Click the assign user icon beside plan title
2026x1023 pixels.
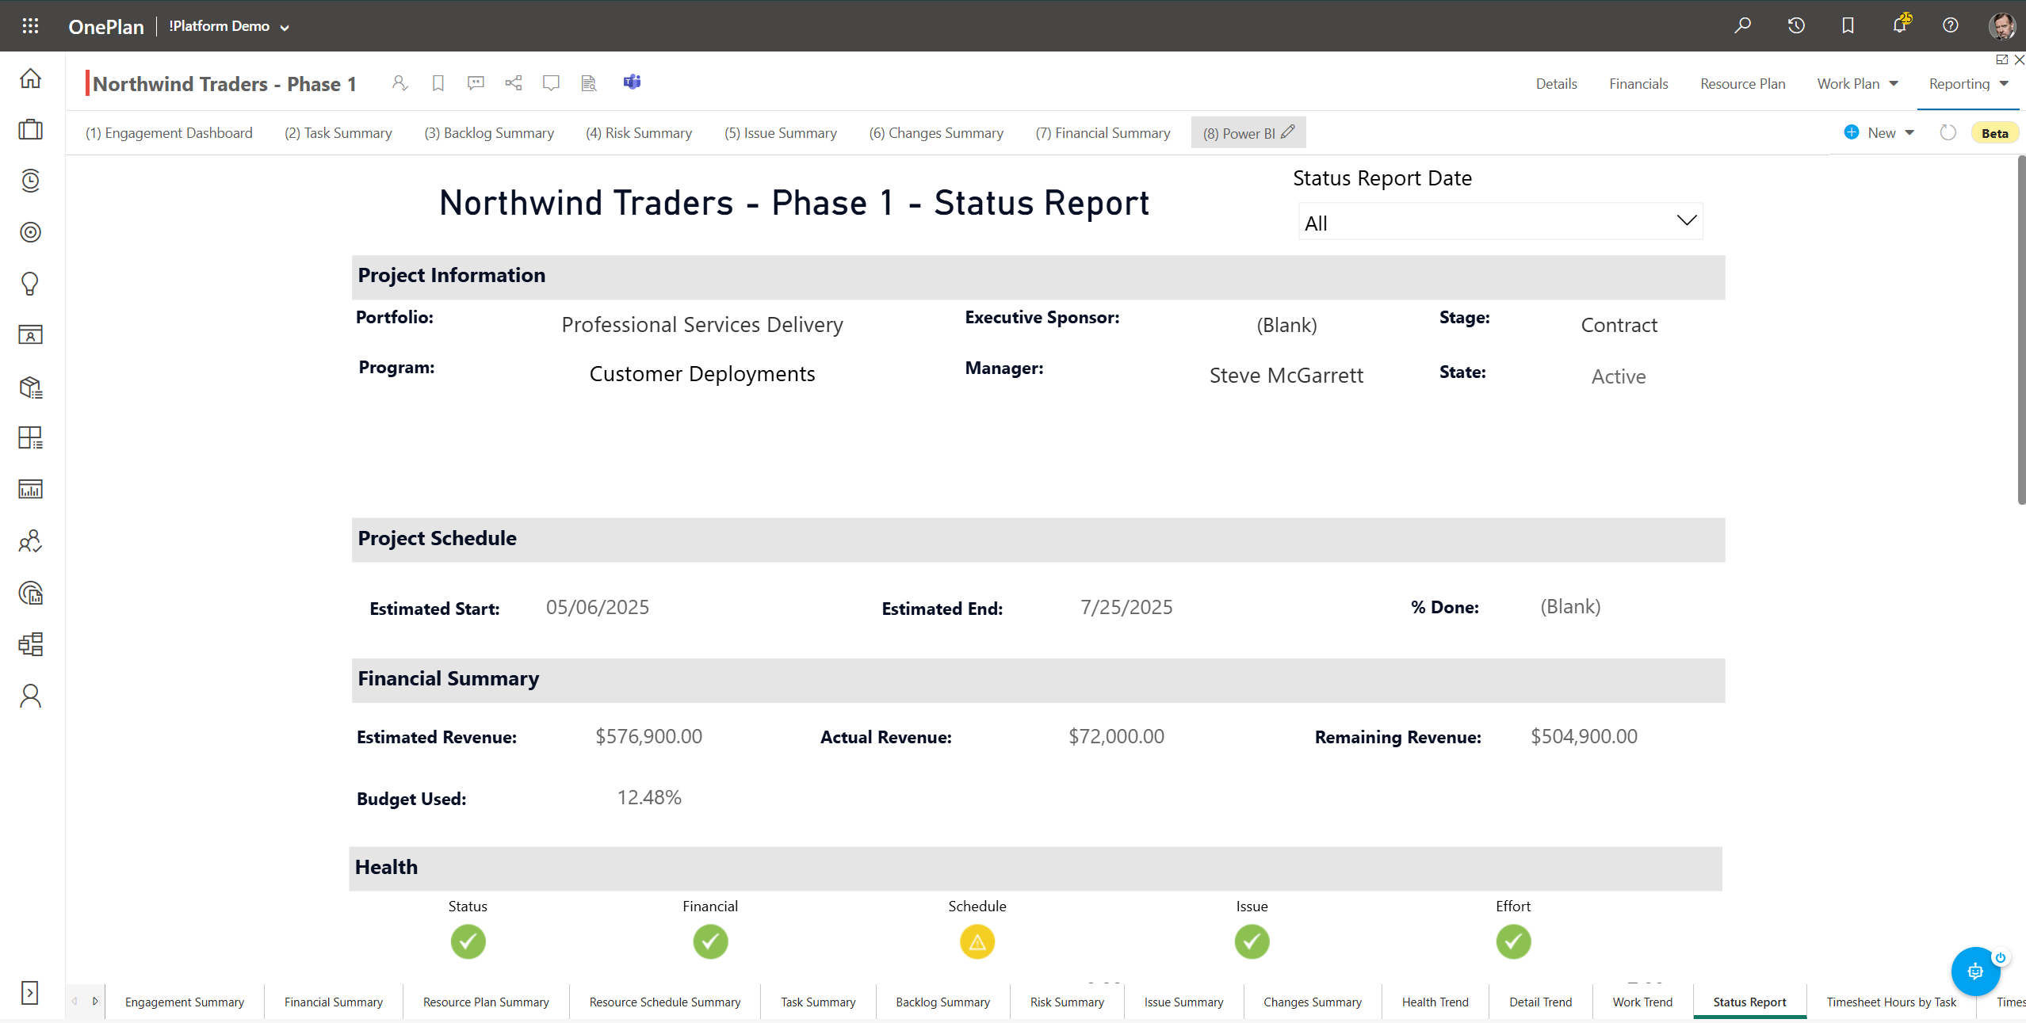coord(399,82)
